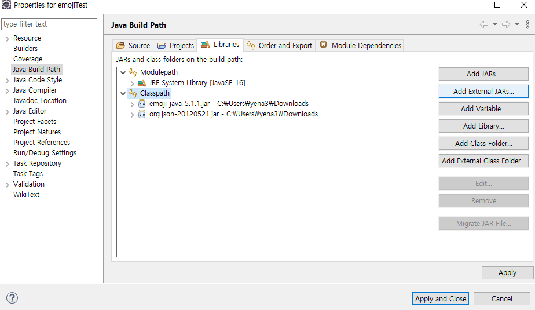
Task: Expand the Java Compiler category
Action: pyautogui.click(x=7, y=91)
